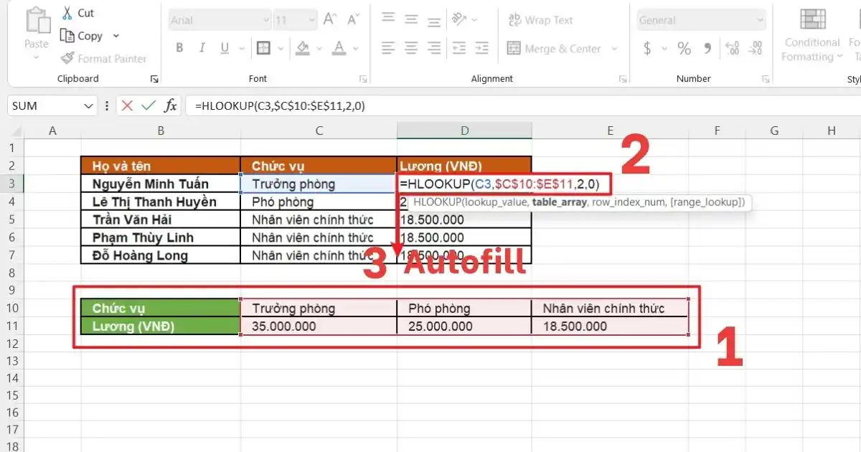Click the Select All corner triangle
This screenshot has width=861, height=452.
click(15, 131)
